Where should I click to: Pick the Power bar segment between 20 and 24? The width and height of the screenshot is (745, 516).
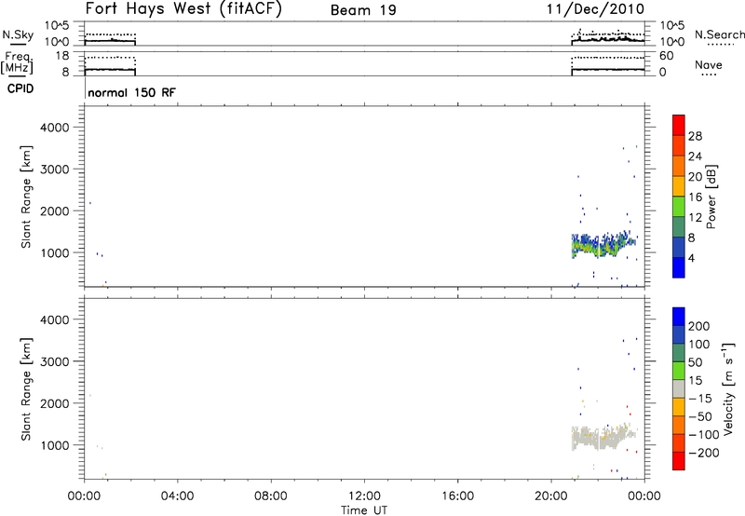click(679, 166)
